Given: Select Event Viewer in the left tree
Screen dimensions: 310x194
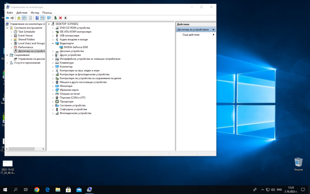Looking at the screenshot, I should [25, 36].
